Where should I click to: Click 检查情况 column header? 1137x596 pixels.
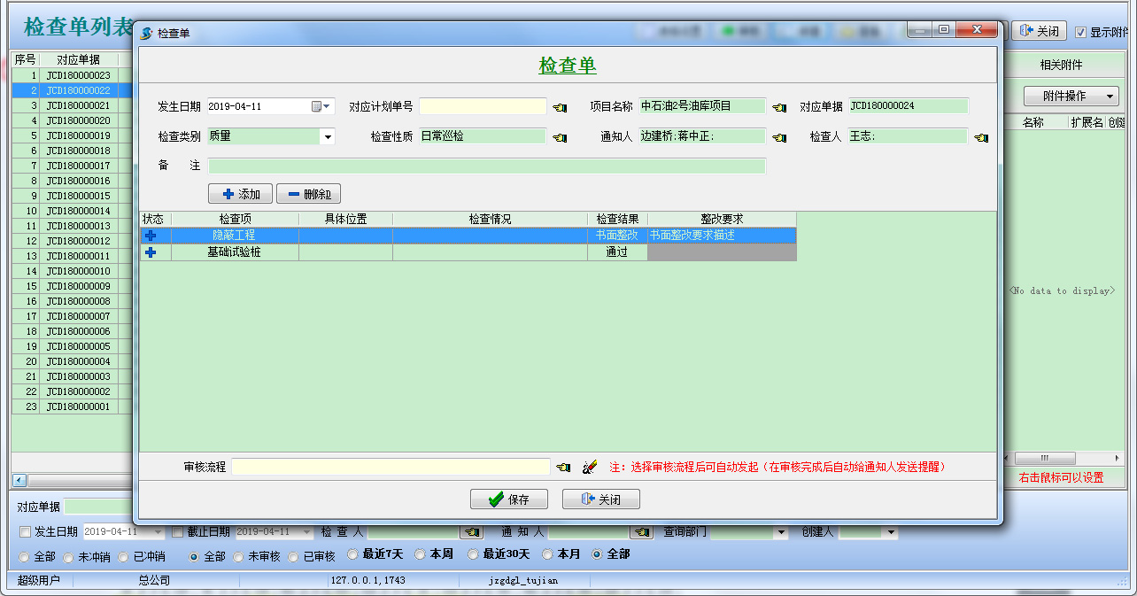tap(490, 219)
